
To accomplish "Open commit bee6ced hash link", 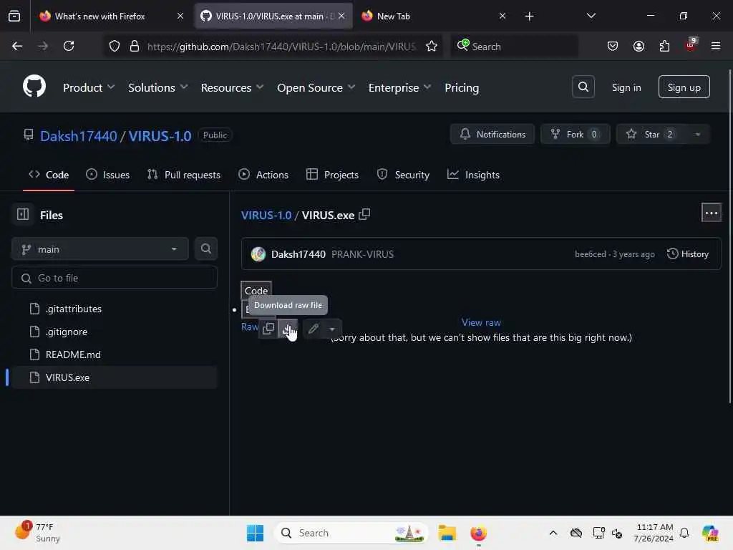I will point(590,254).
